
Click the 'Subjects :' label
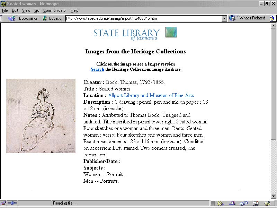click(x=95, y=168)
